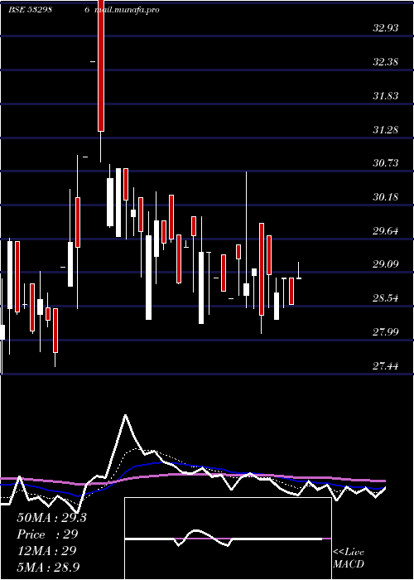This screenshot has height=580, width=414.
Task: Click the 32.38 price axis label
Action: [386, 62]
